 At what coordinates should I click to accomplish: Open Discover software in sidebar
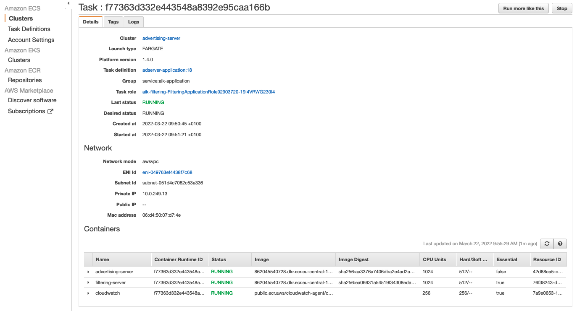point(32,100)
